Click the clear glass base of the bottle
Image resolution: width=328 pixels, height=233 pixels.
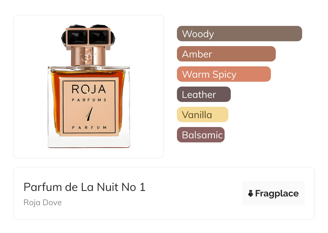point(89,142)
